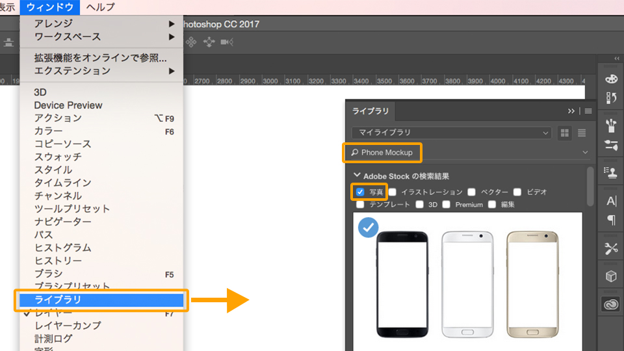This screenshot has height=351, width=624.
Task: Select ツールプリセット menu item
Action: click(101, 209)
